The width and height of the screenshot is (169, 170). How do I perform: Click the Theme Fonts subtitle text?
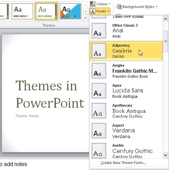(27, 116)
